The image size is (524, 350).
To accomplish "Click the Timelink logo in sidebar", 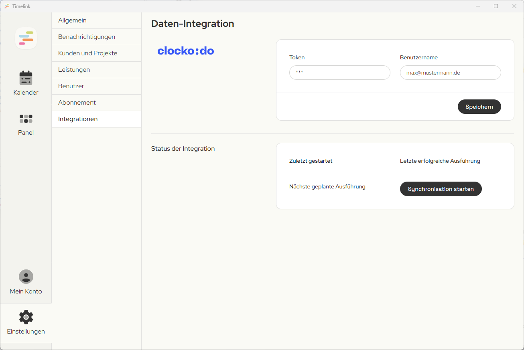I will pyautogui.click(x=26, y=38).
